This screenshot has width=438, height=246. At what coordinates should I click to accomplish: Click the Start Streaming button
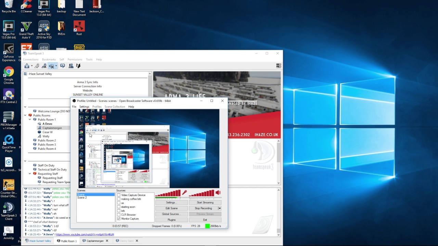[x=205, y=203]
